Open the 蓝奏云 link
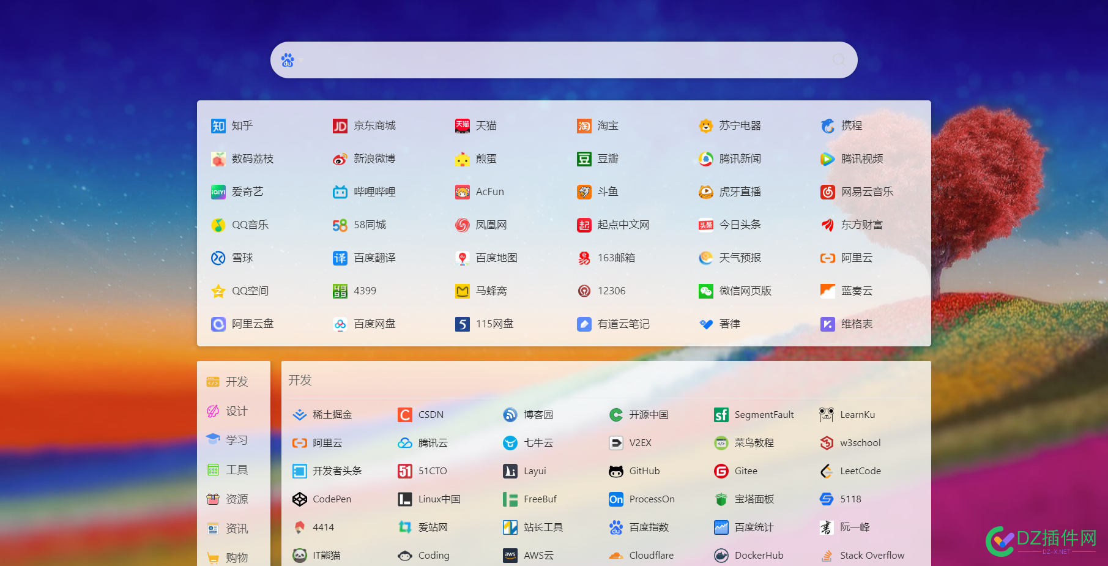Screen dimensions: 1108x566 (x=847, y=291)
